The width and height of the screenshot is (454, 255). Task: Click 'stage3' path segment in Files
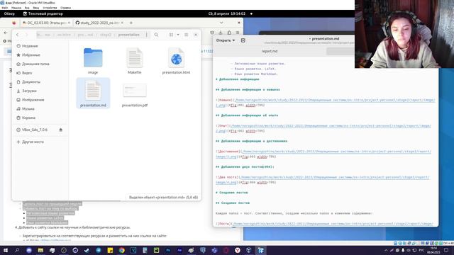(106, 35)
